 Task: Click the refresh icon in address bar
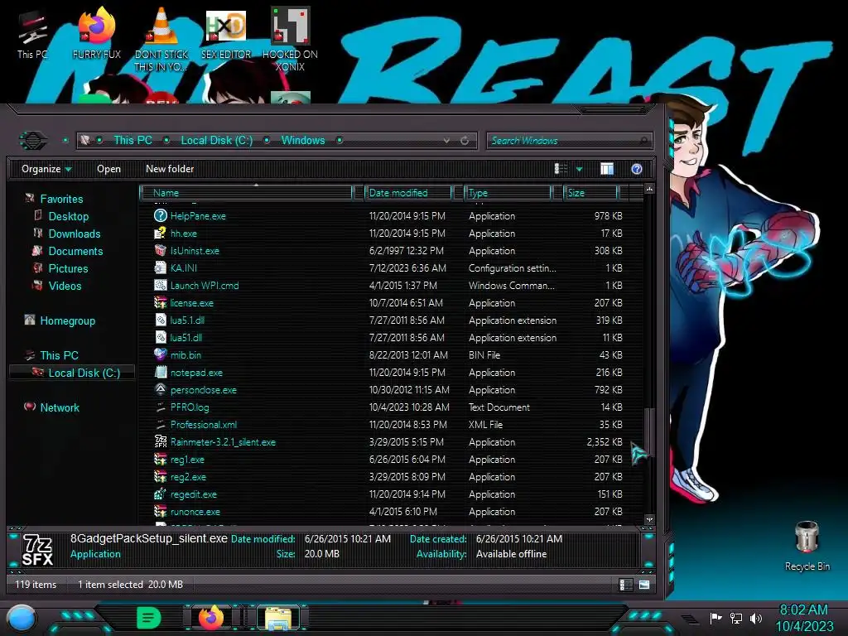click(x=465, y=141)
